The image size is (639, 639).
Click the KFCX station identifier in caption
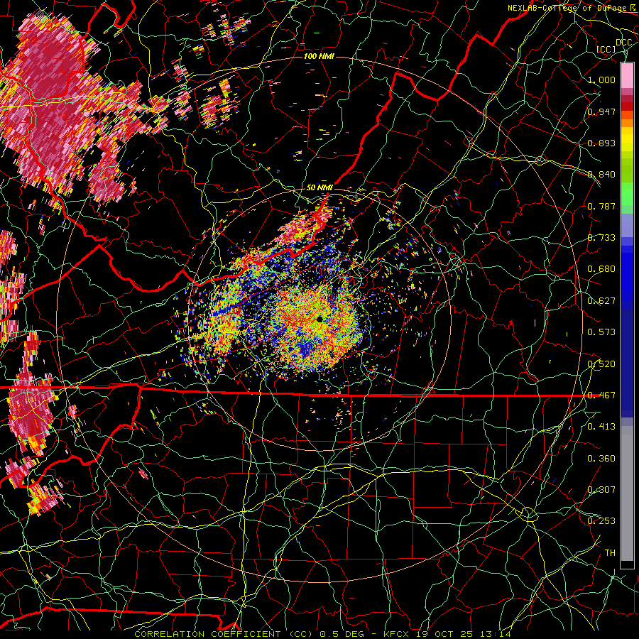coord(398,634)
